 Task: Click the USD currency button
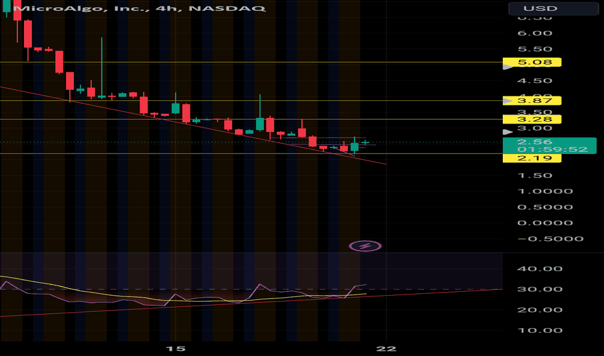tap(553, 8)
